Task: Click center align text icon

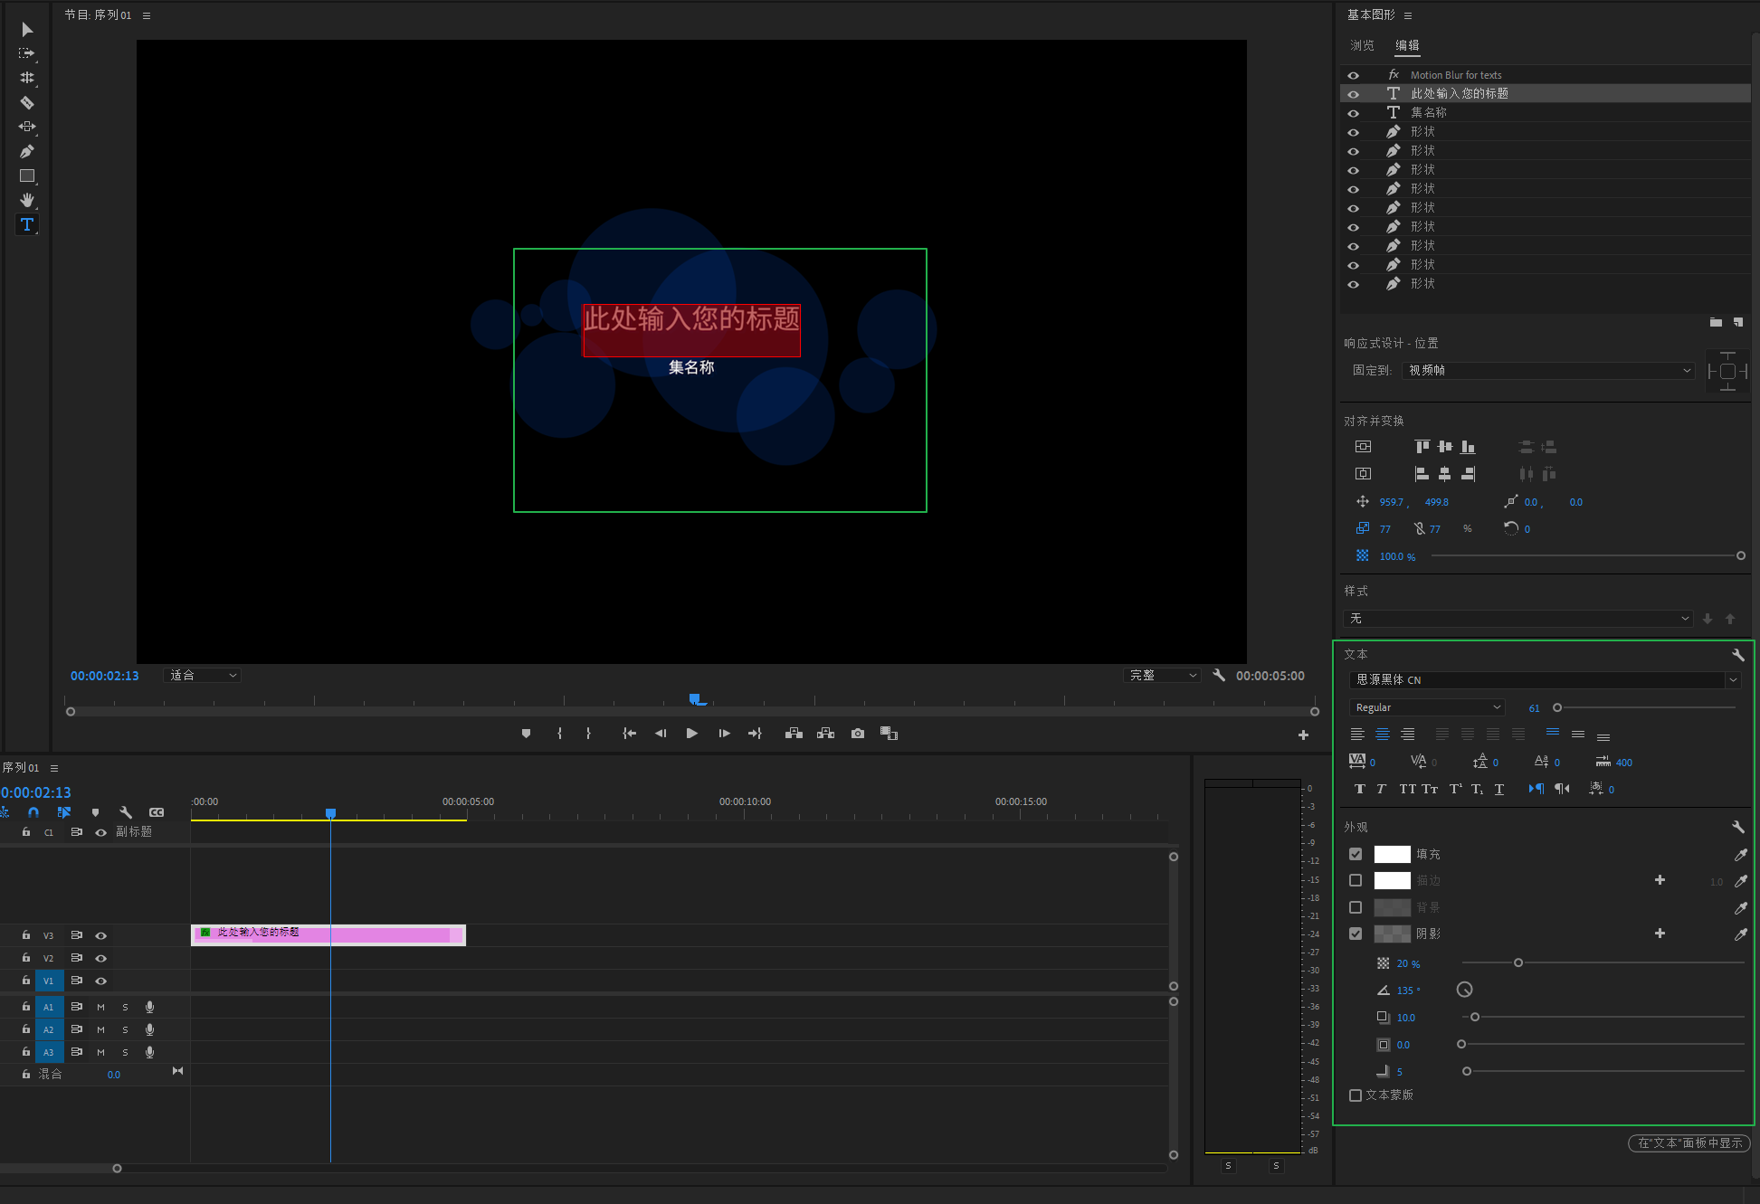Action: [1382, 735]
